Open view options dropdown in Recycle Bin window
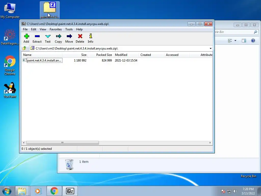 (235, 41)
